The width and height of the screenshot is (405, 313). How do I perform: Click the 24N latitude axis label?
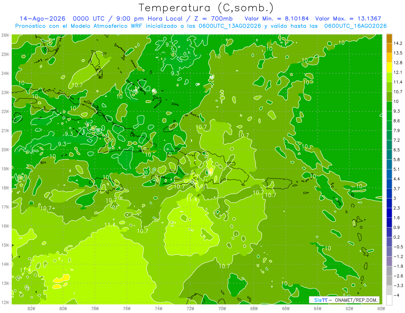5,73
